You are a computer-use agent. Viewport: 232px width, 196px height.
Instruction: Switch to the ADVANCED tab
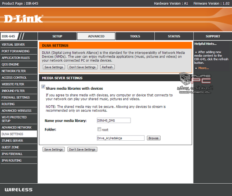tap(96, 36)
